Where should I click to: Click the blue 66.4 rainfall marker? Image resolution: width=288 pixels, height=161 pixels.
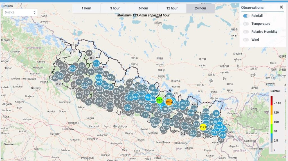pyautogui.click(x=219, y=125)
